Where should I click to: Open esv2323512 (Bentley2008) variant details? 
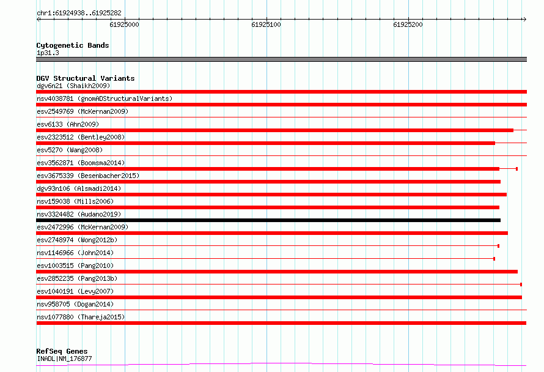81,137
